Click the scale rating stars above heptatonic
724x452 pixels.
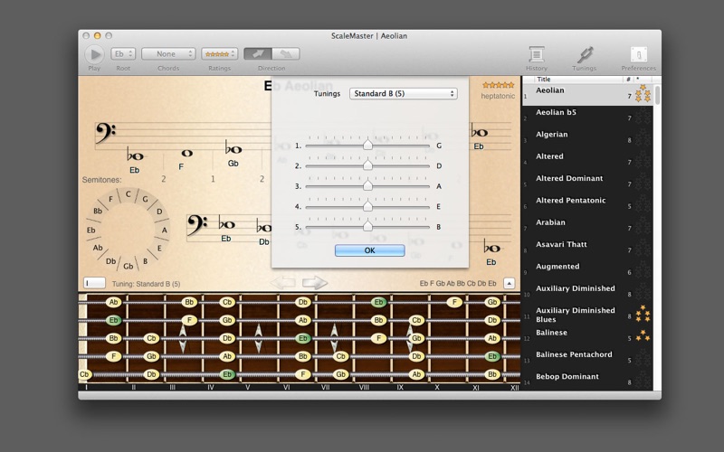[x=499, y=85]
